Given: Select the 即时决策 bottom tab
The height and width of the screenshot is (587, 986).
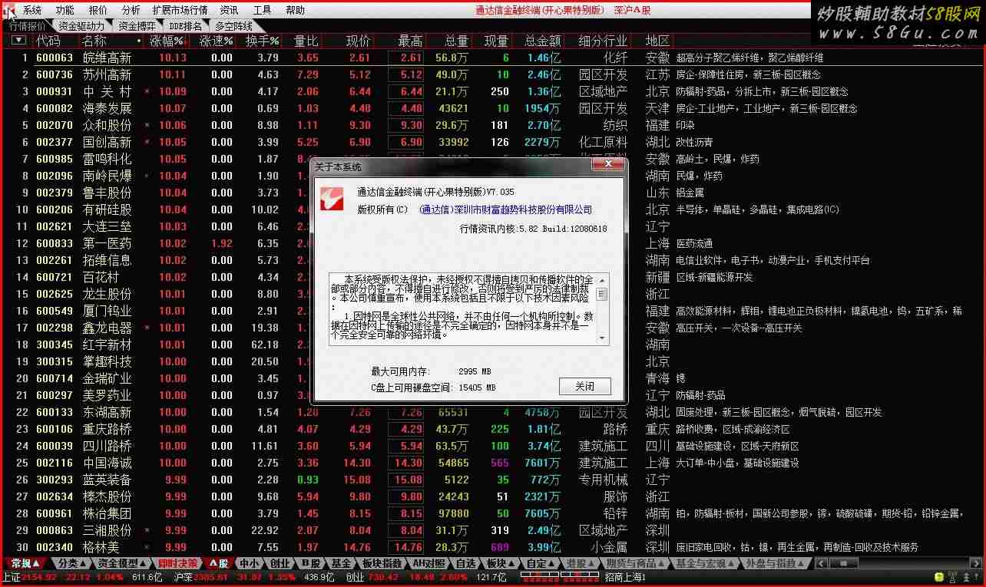Looking at the screenshot, I should point(177,563).
